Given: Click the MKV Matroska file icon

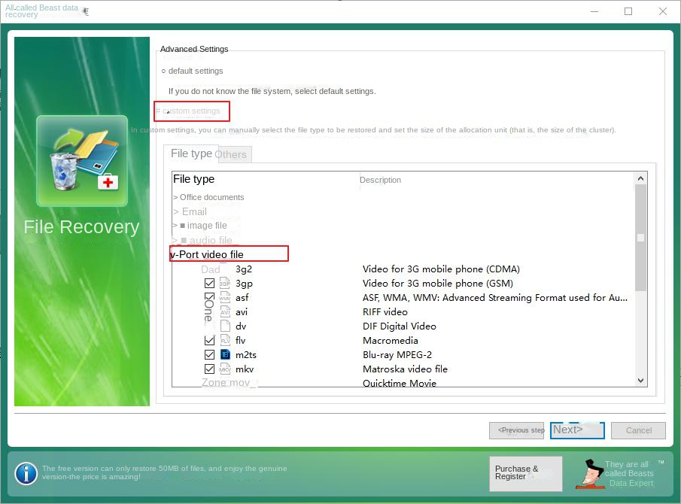Looking at the screenshot, I should coord(225,369).
